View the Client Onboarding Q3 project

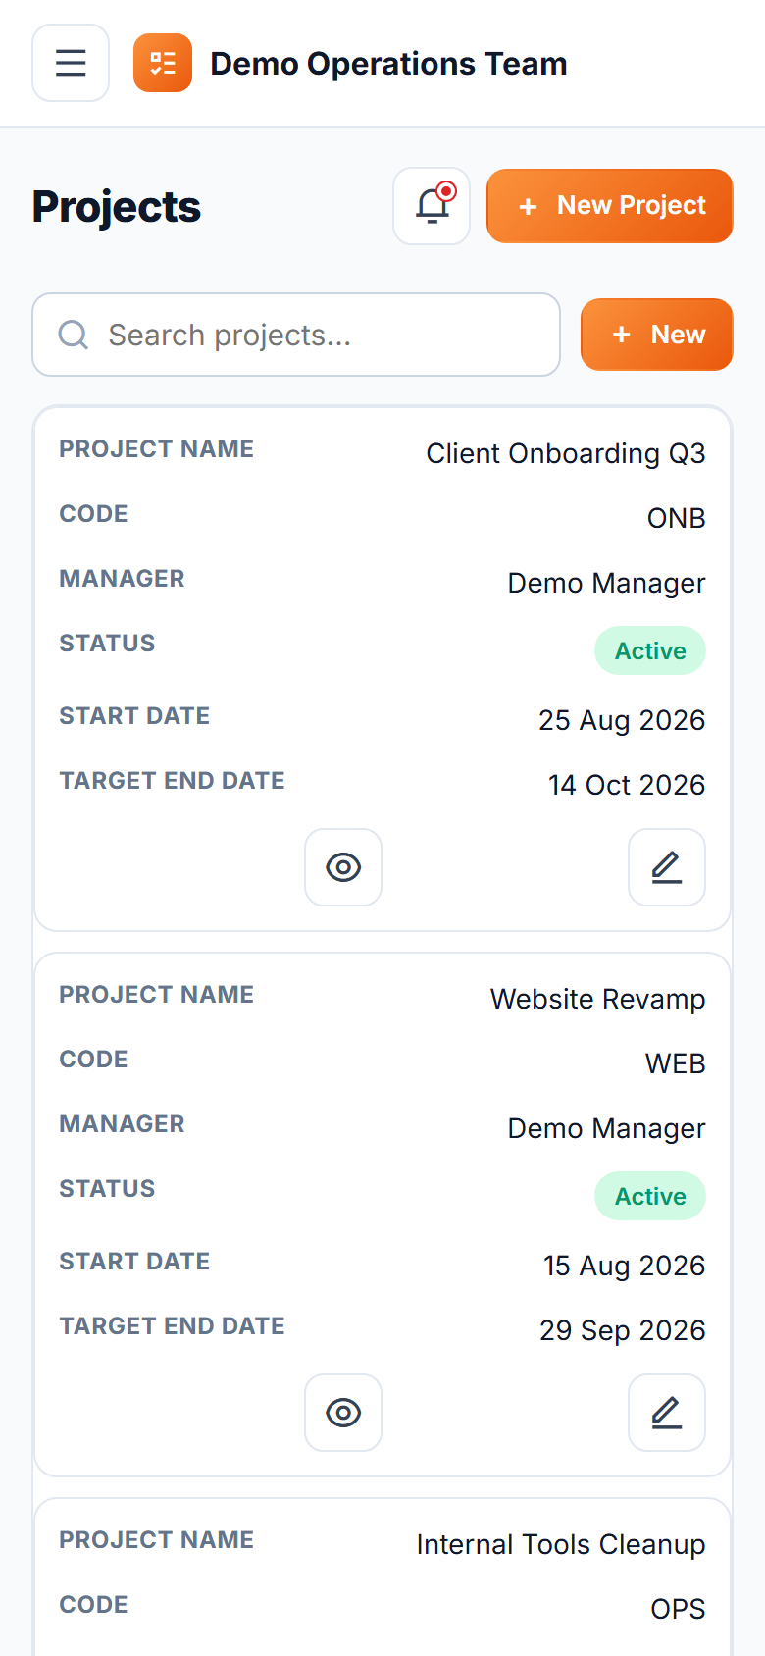pyautogui.click(x=343, y=867)
